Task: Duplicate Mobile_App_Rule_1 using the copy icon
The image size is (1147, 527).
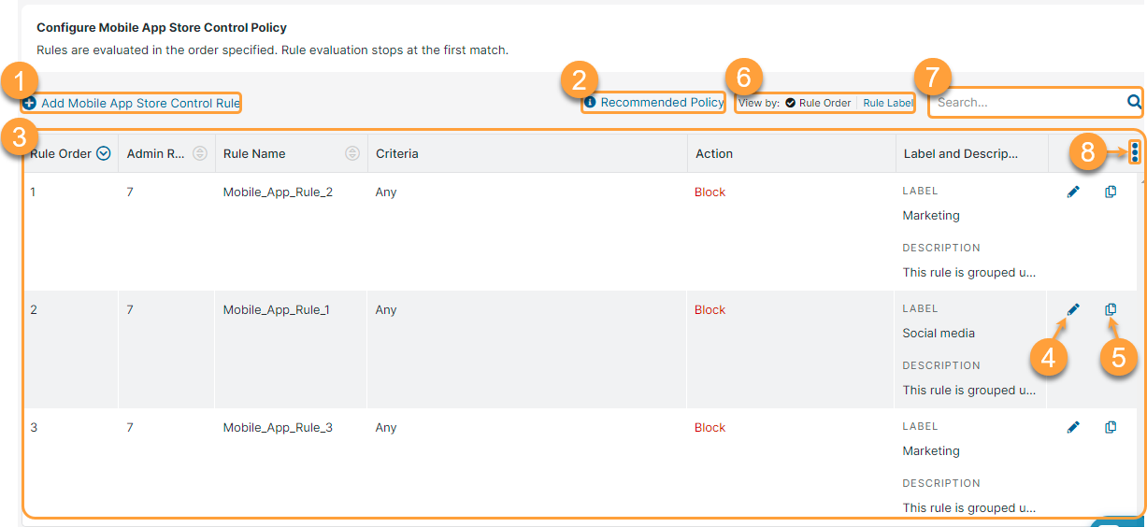Action: coord(1111,309)
